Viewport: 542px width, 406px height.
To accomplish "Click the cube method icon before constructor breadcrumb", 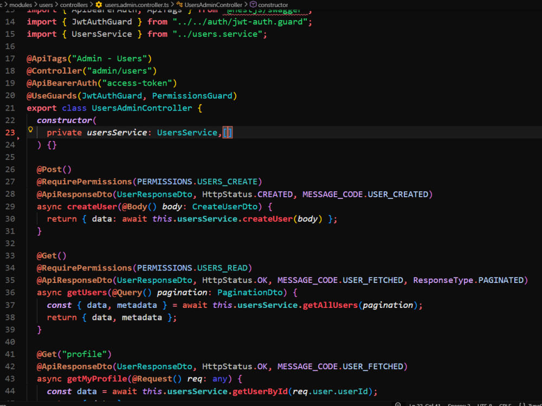I will point(253,4).
